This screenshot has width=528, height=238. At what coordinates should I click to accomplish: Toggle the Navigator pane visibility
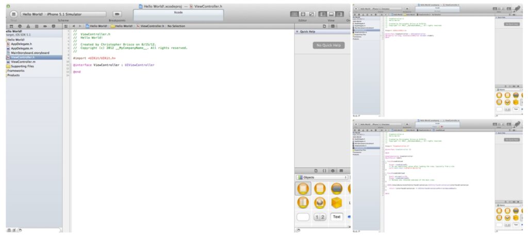pos(323,14)
